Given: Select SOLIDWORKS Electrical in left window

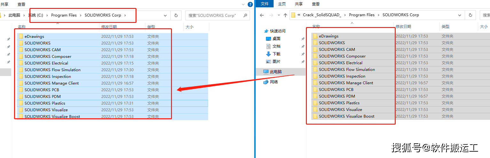Looking at the screenshot, I should pos(112,63).
